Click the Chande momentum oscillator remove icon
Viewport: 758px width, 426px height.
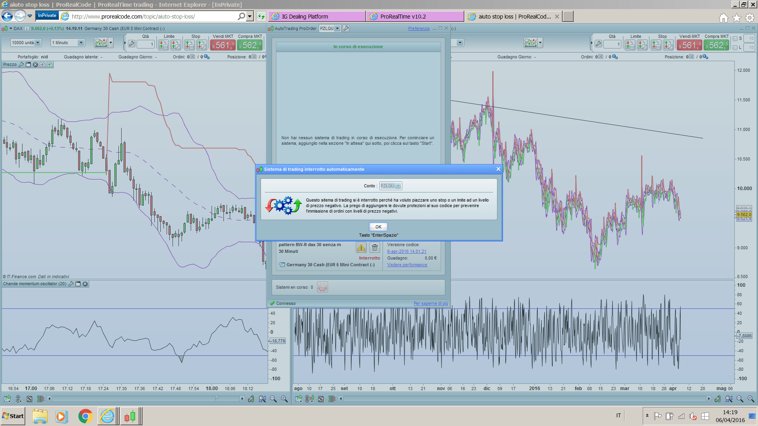(x=85, y=284)
